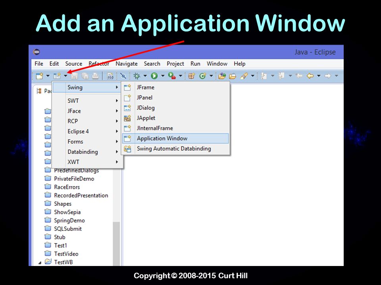This screenshot has height=285, width=381.
Task: Expand the TestWB project tree node
Action: tap(40, 262)
